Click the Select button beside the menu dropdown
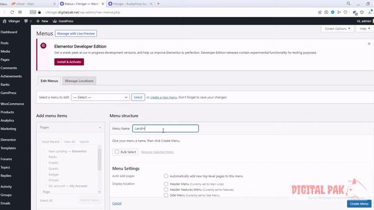Screen dimensions: 374x210 point(138,97)
